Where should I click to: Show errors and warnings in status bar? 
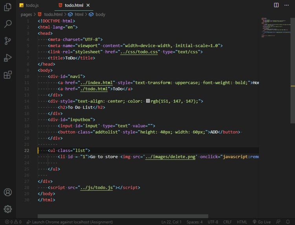pos(13,222)
